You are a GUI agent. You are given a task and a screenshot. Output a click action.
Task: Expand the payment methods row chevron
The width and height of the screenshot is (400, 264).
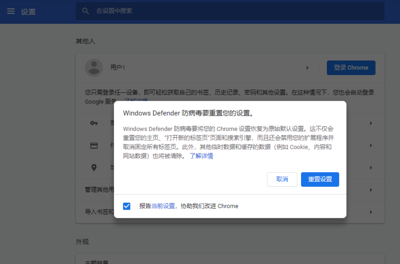tap(371, 146)
